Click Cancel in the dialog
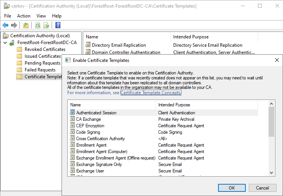The image size is (283, 196). [x=262, y=188]
